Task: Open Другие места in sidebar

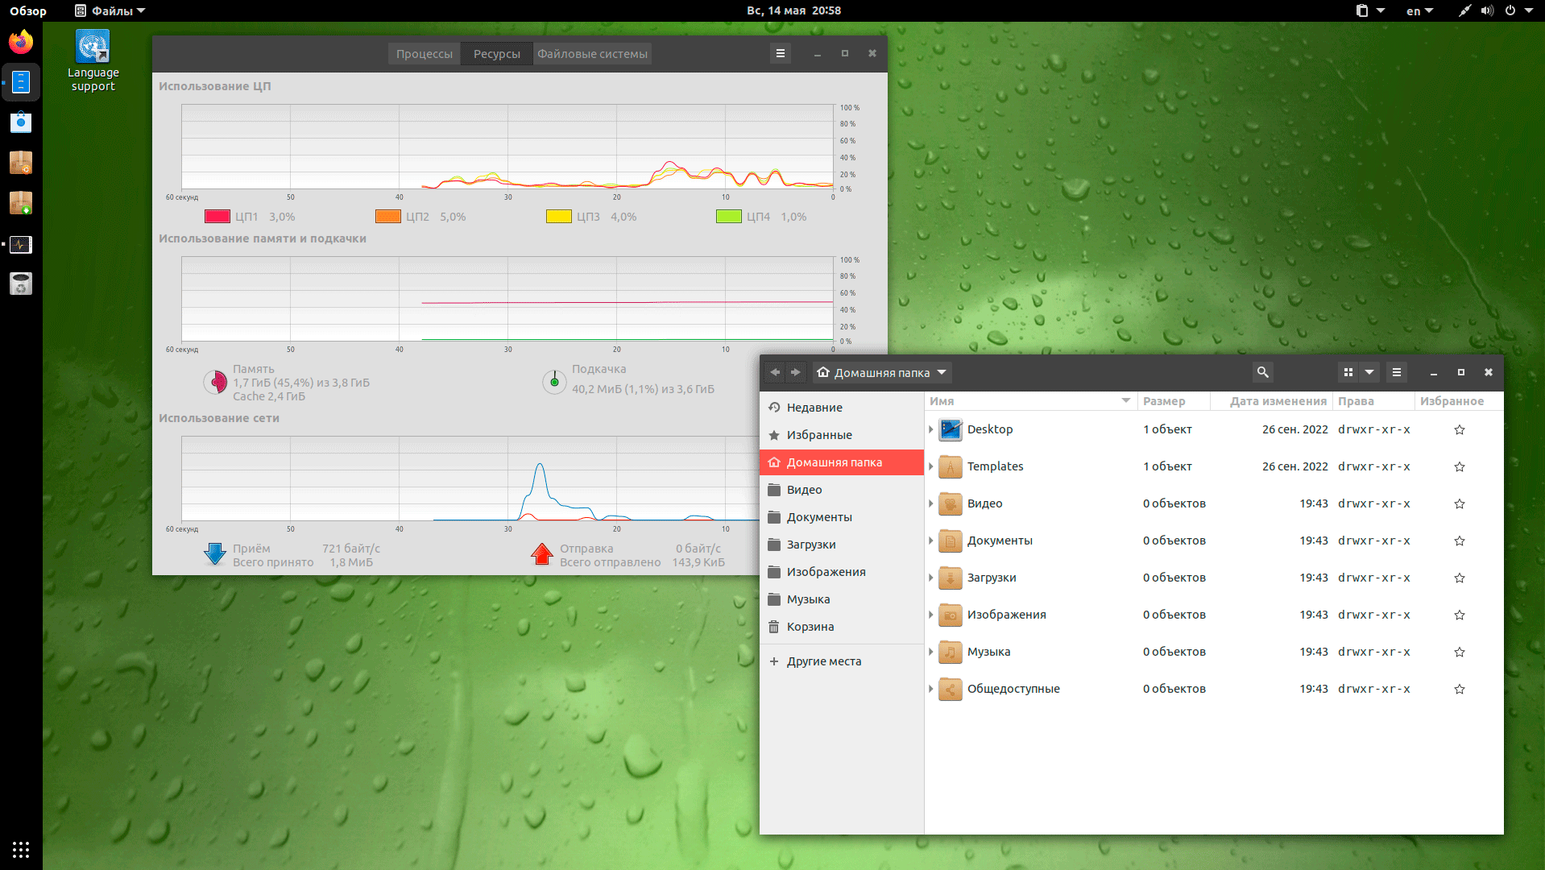Action: [823, 661]
